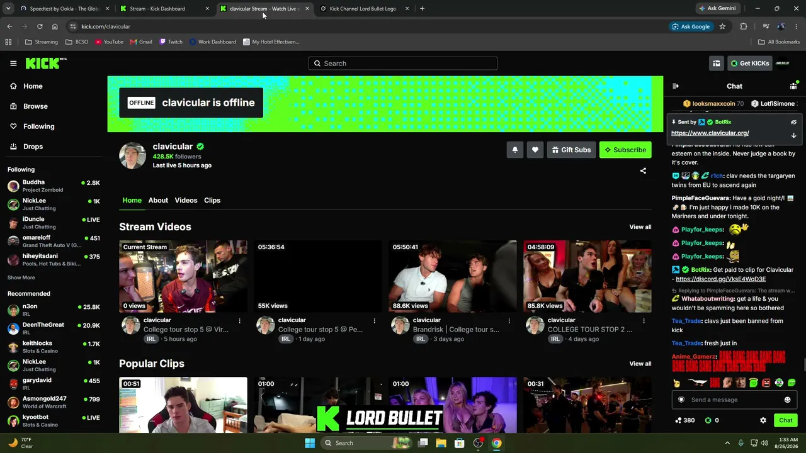
Task: Open the discord.gg link in chat
Action: coord(721,279)
